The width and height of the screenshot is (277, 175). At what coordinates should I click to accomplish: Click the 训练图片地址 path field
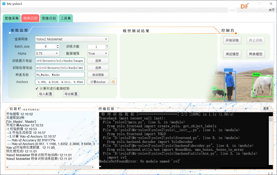60,61
